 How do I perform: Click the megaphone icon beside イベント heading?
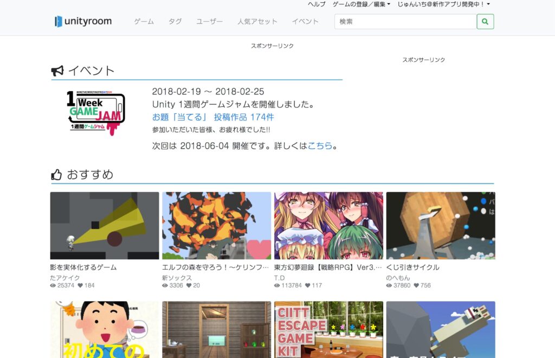(57, 69)
